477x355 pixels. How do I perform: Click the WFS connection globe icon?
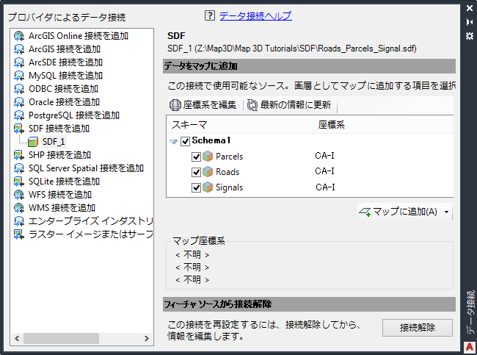point(19,195)
